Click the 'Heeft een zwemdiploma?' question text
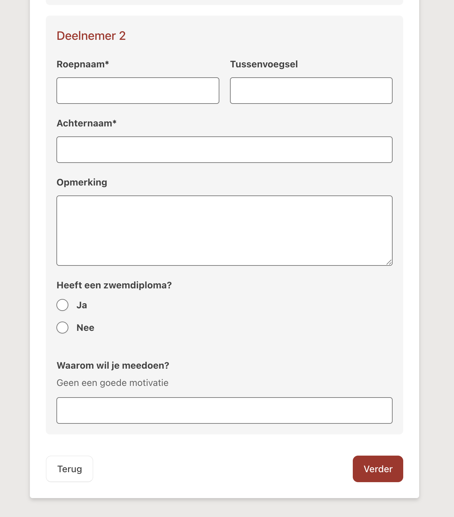Screen dimensions: 454x517 pyautogui.click(x=114, y=285)
